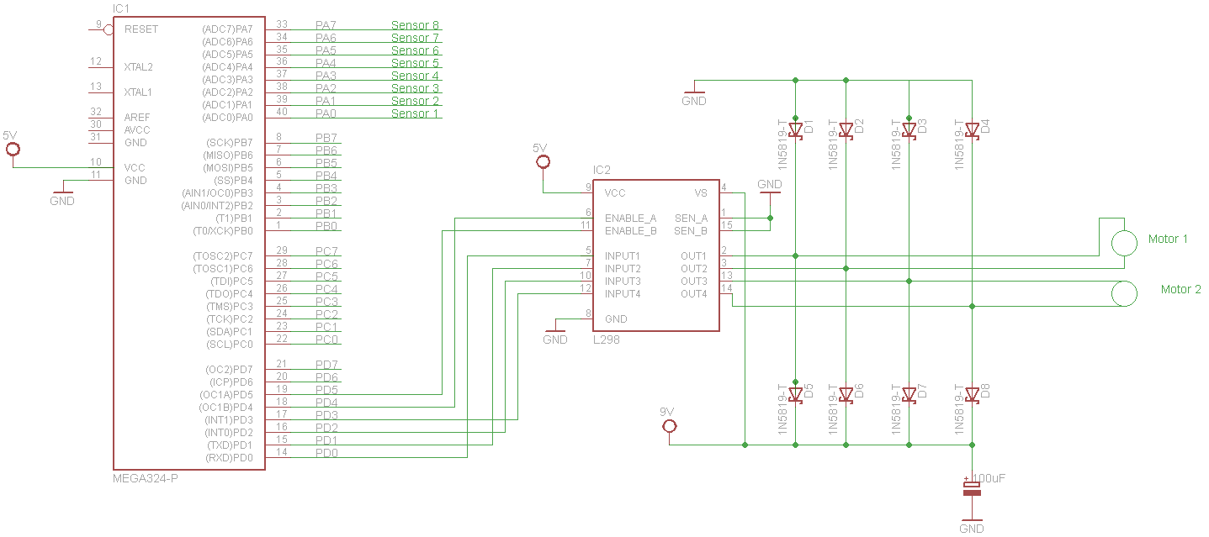The width and height of the screenshot is (1209, 537).
Task: Select the 5V supply symbol feeding IC1 VCC
Action: coord(13,150)
